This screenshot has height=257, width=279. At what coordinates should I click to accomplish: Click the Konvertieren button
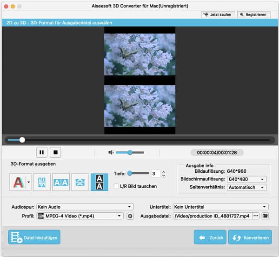(x=250, y=237)
